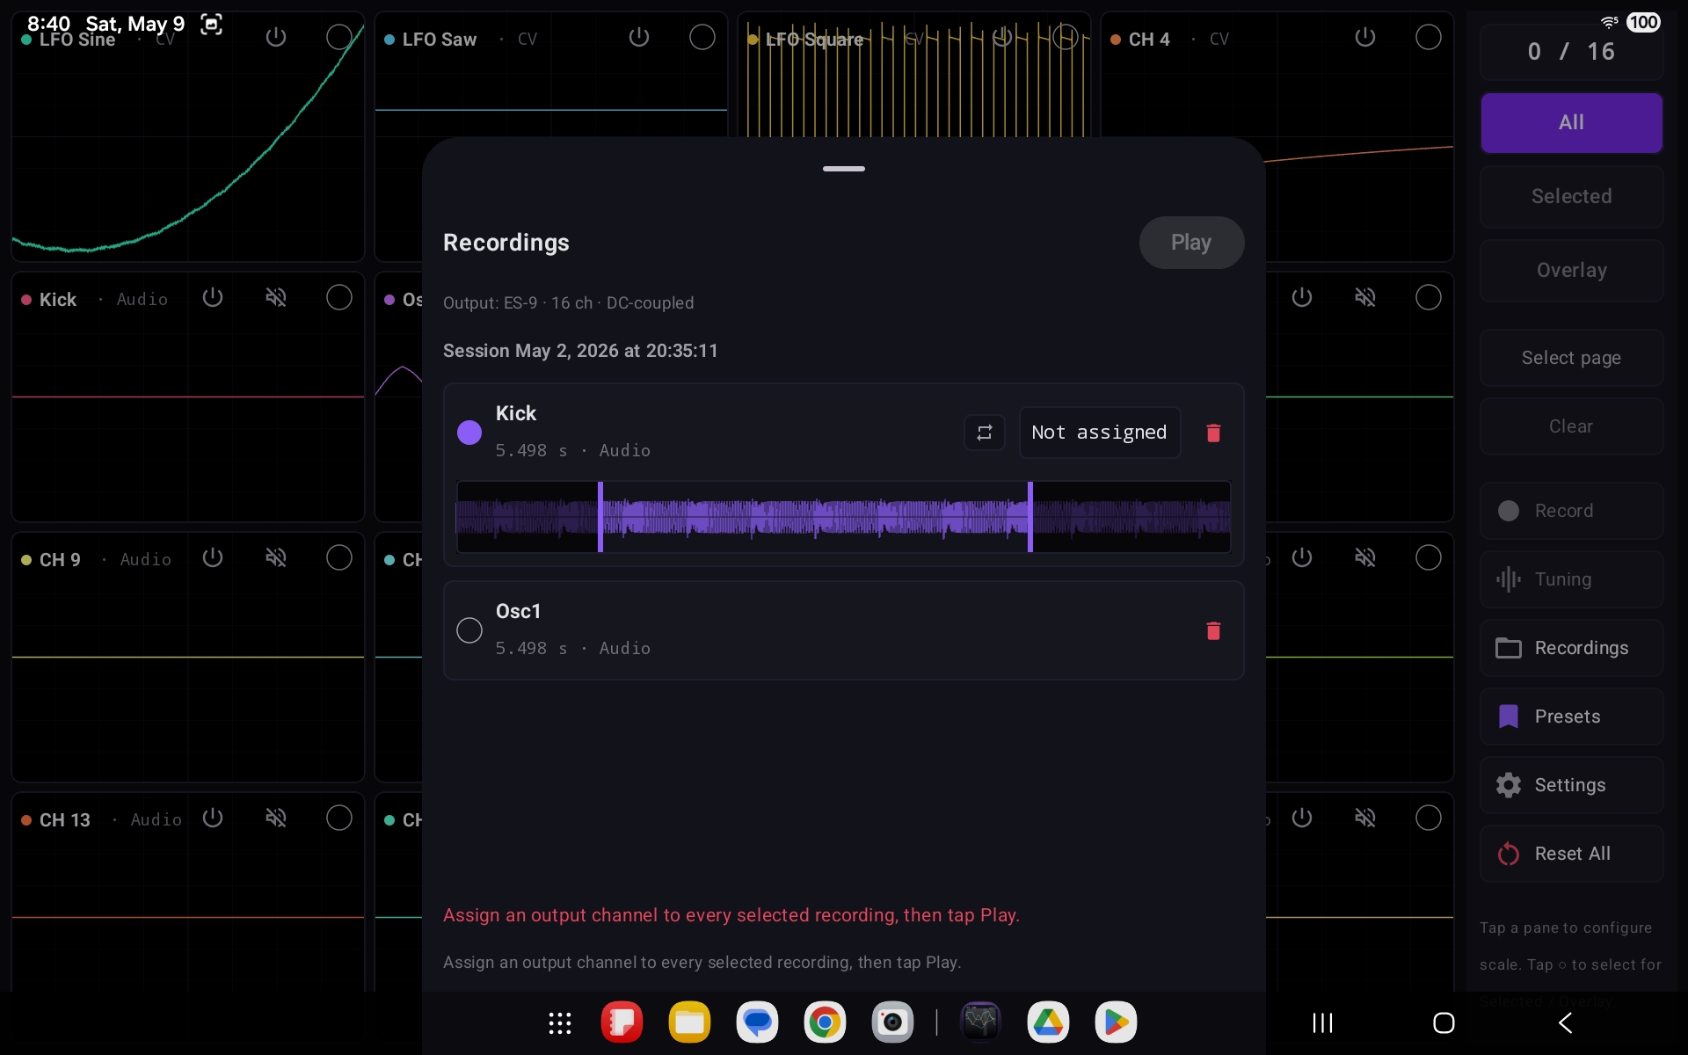Select the Kick pane circle
Image resolution: width=1688 pixels, height=1055 pixels.
[x=339, y=297]
